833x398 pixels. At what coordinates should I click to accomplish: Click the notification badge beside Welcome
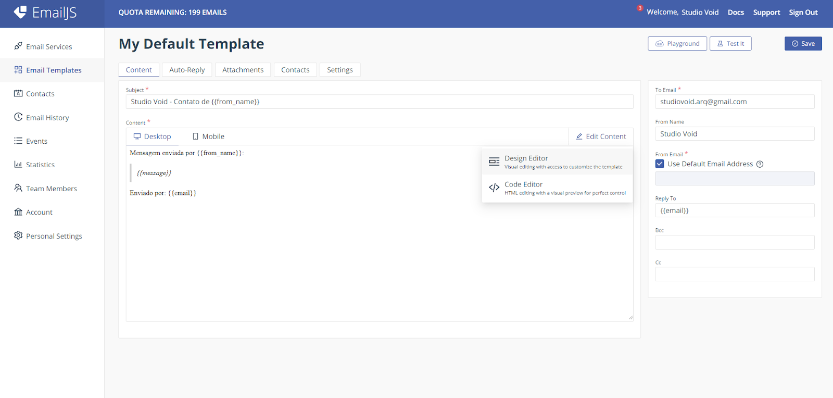pos(640,8)
